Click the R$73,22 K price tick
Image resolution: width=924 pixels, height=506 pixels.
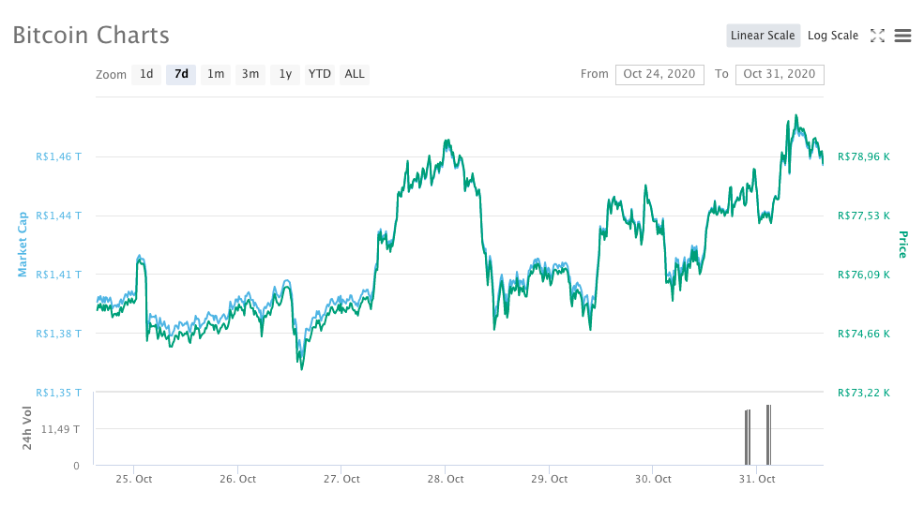(x=864, y=393)
